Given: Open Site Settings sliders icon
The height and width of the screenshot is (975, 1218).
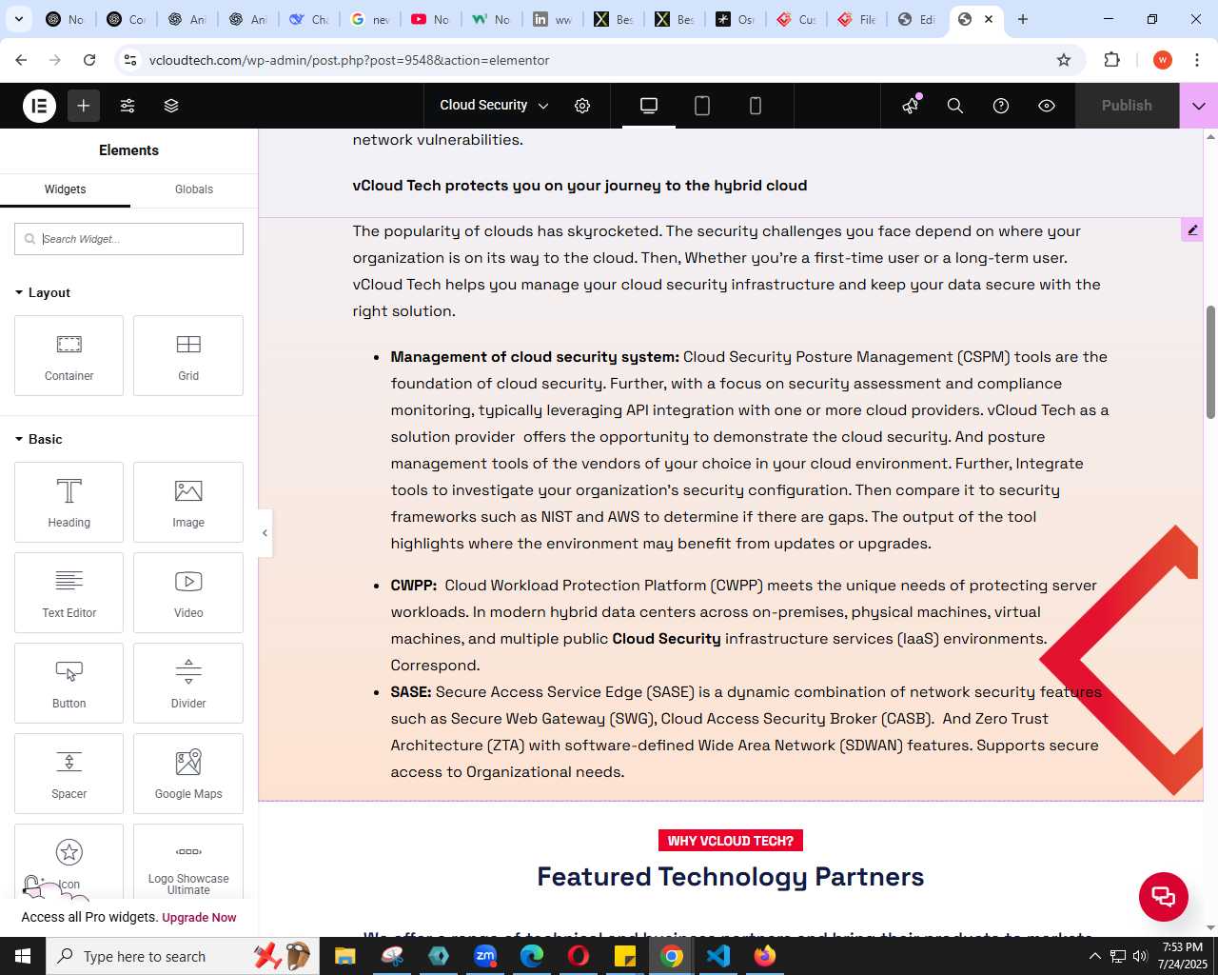Looking at the screenshot, I should click(128, 106).
